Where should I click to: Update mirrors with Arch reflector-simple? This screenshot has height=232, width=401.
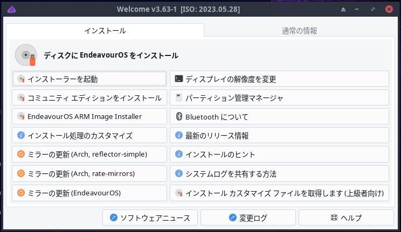[89, 154]
